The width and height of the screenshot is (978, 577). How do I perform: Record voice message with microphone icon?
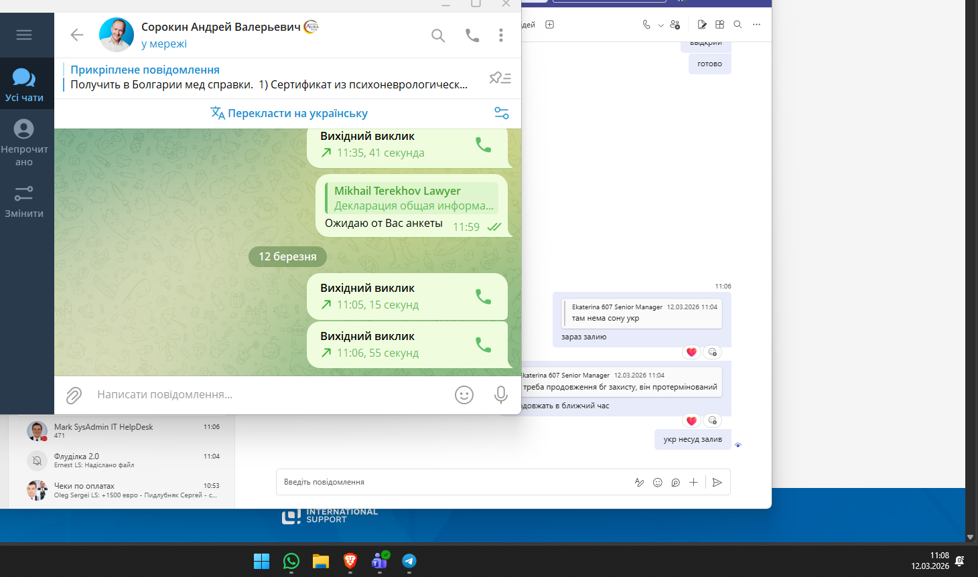[x=500, y=395]
